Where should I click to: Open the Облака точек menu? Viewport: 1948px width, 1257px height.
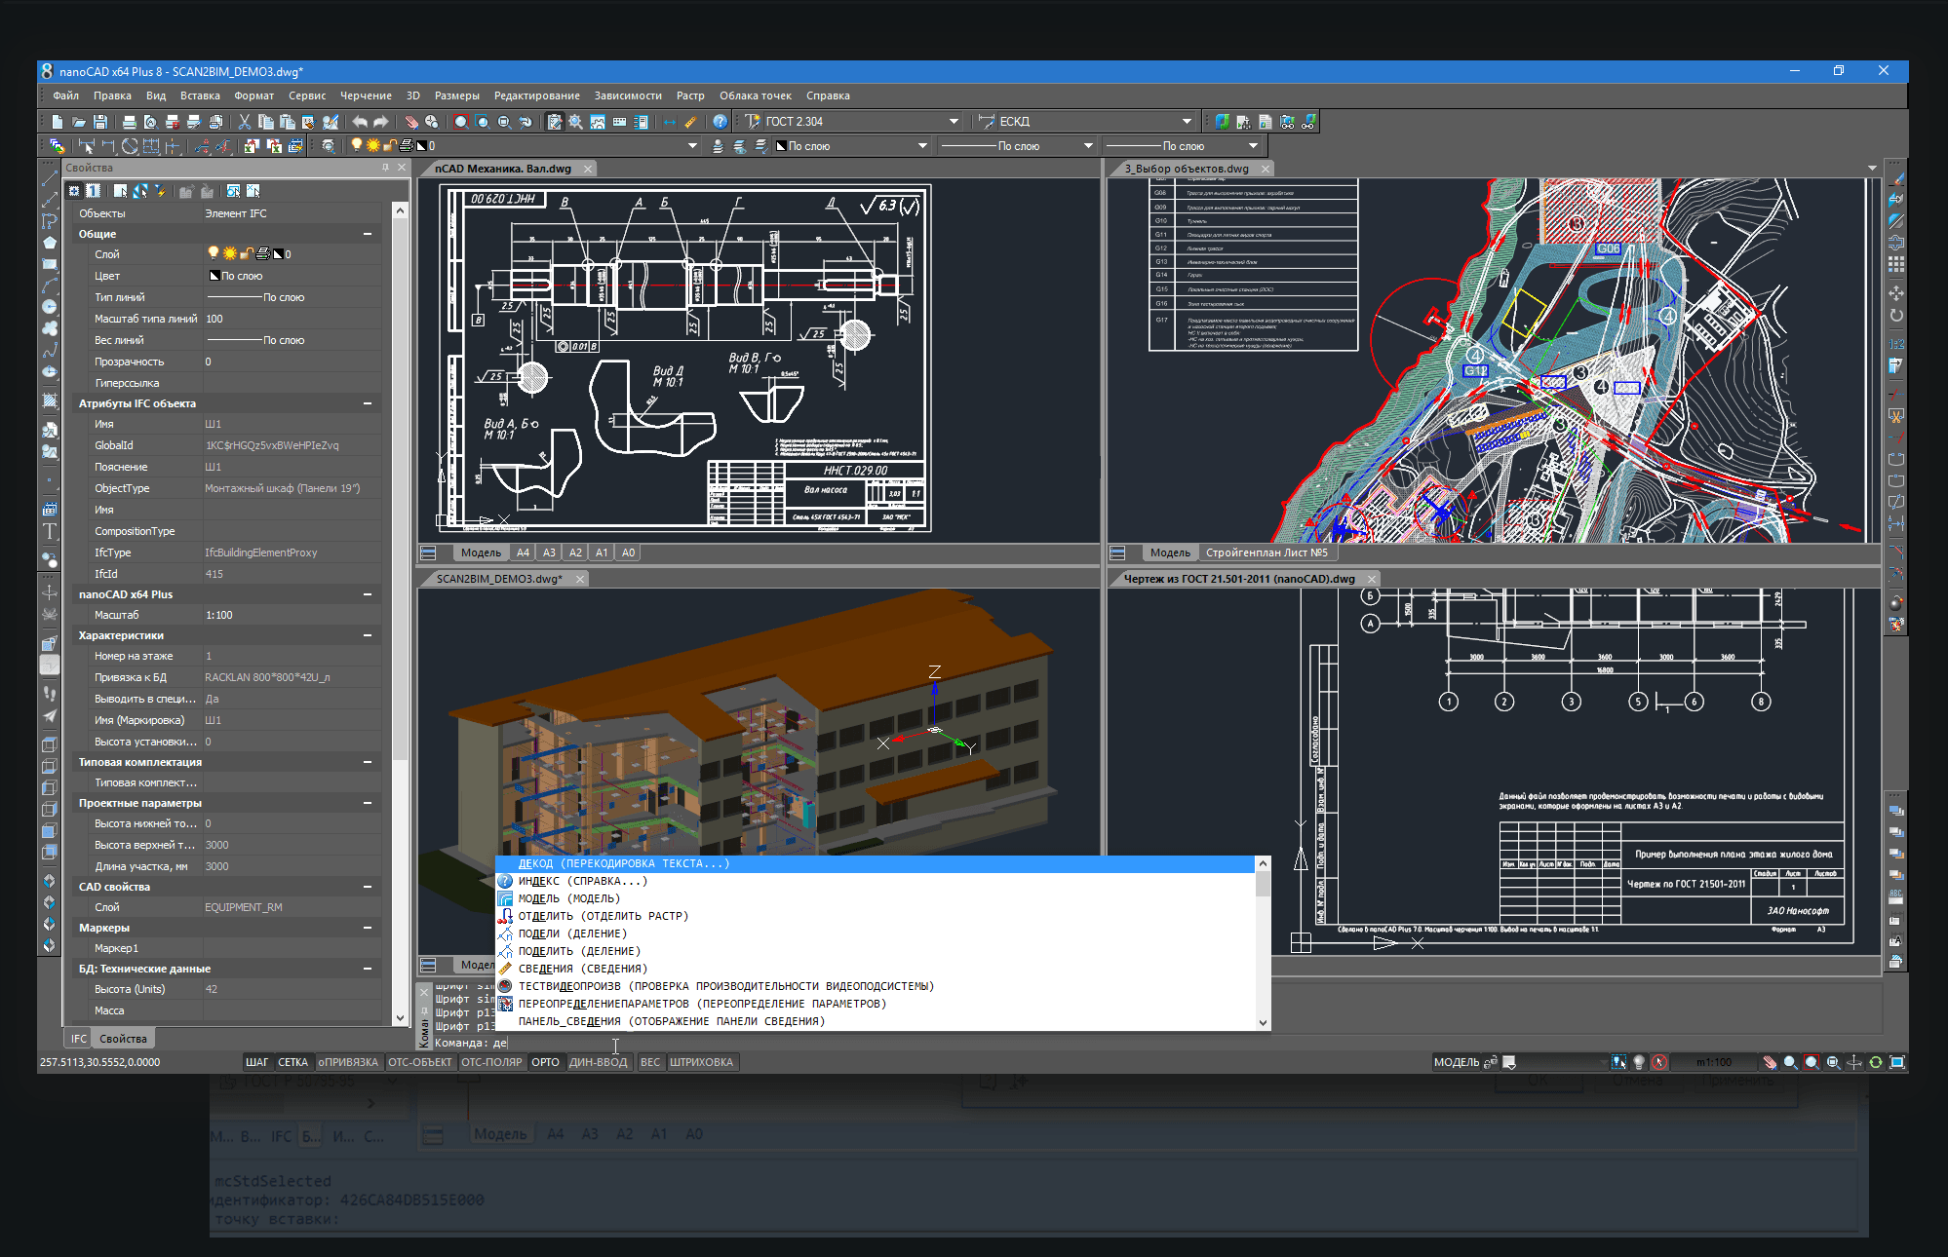coord(755,95)
